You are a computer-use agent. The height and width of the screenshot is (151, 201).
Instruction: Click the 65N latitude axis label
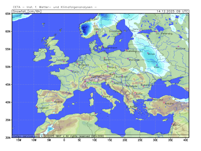click(x=8, y=14)
